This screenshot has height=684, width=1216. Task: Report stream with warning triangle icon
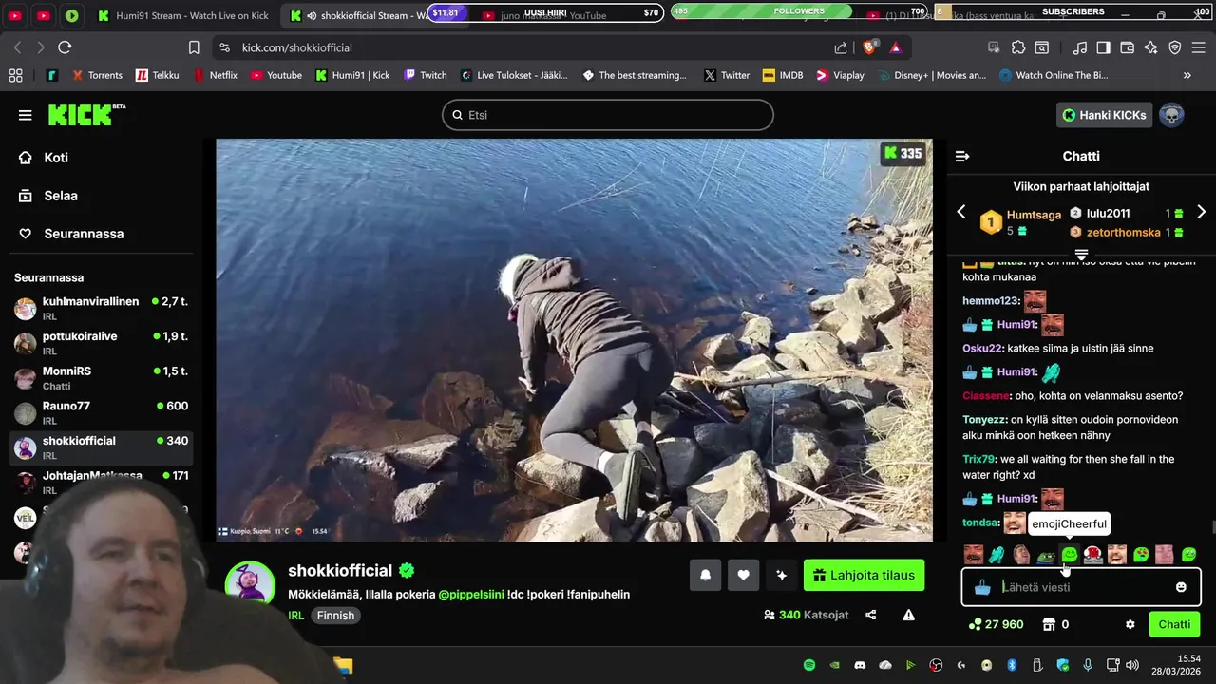pyautogui.click(x=909, y=615)
